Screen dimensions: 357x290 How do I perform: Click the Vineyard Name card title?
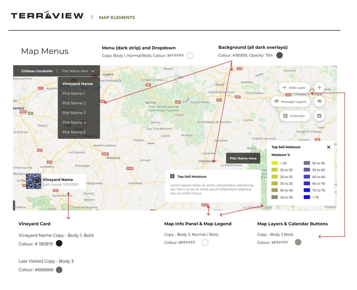[x=58, y=180]
